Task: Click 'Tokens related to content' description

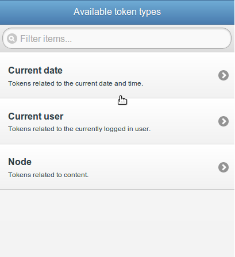Action: point(48,175)
